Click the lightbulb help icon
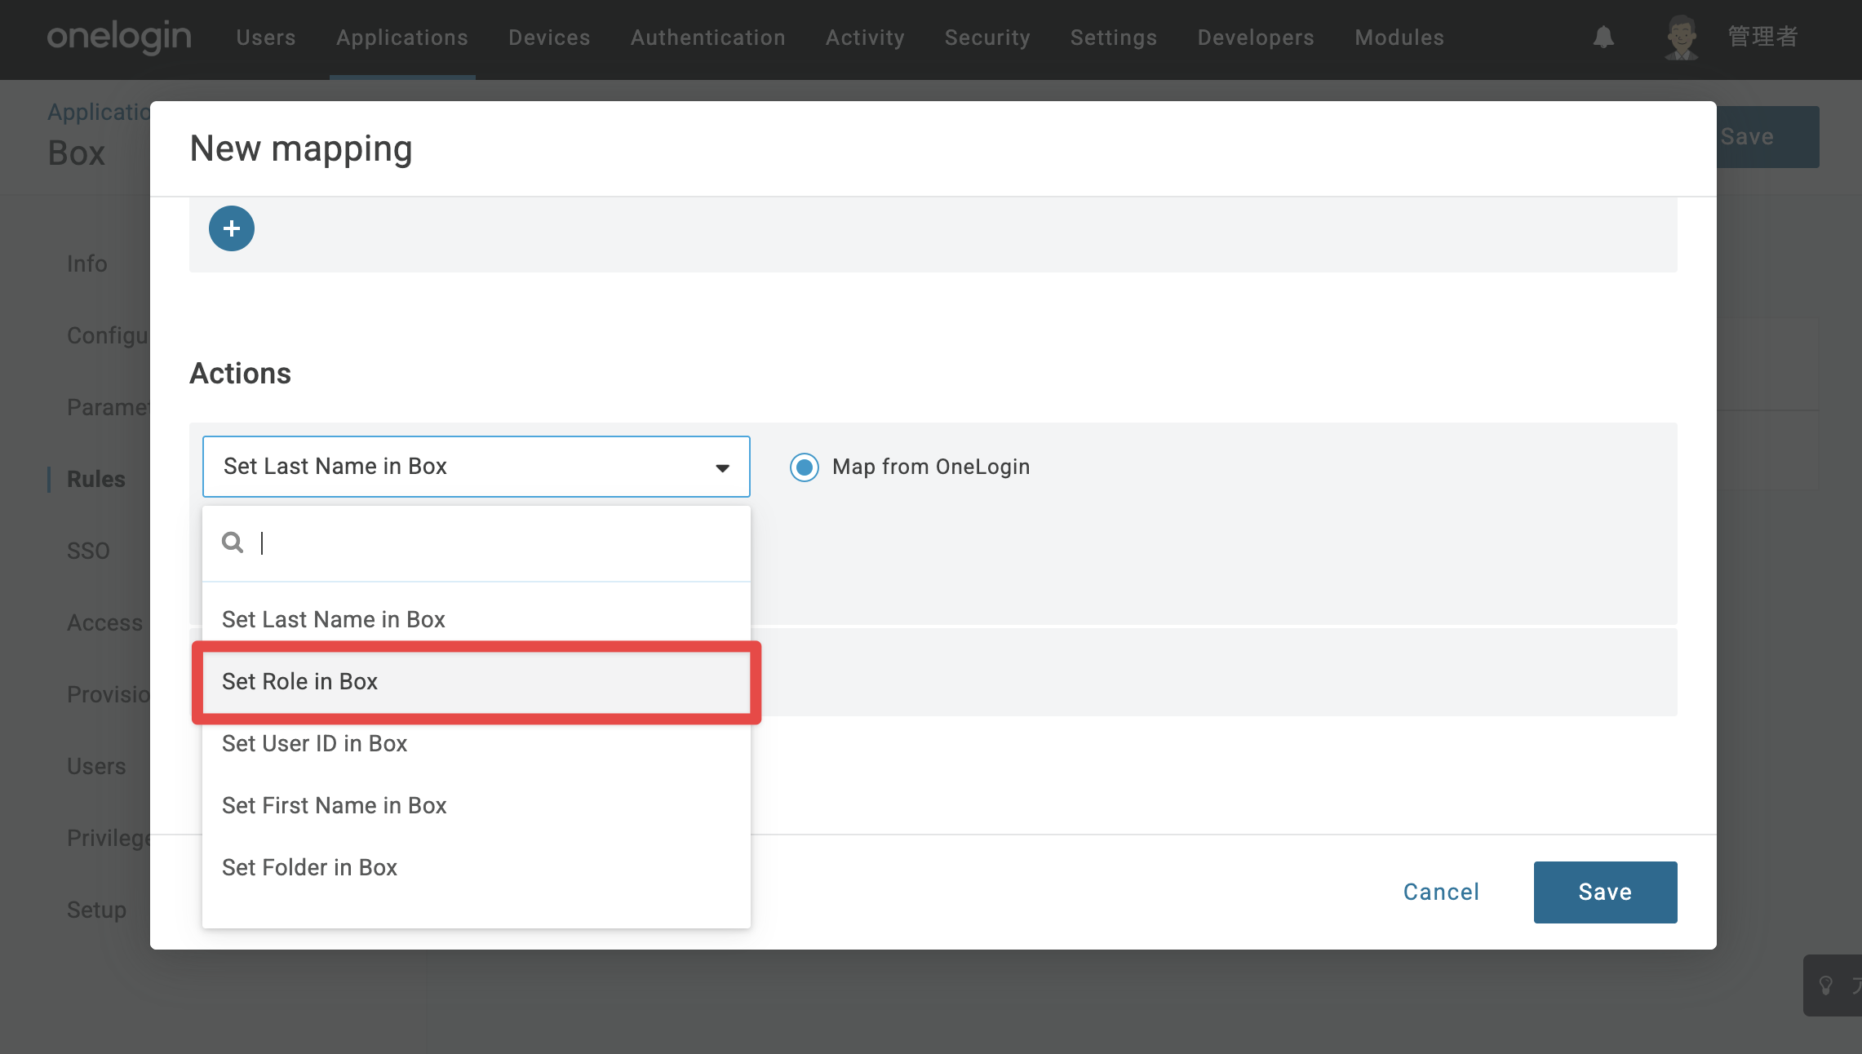Image resolution: width=1862 pixels, height=1054 pixels. (x=1826, y=985)
